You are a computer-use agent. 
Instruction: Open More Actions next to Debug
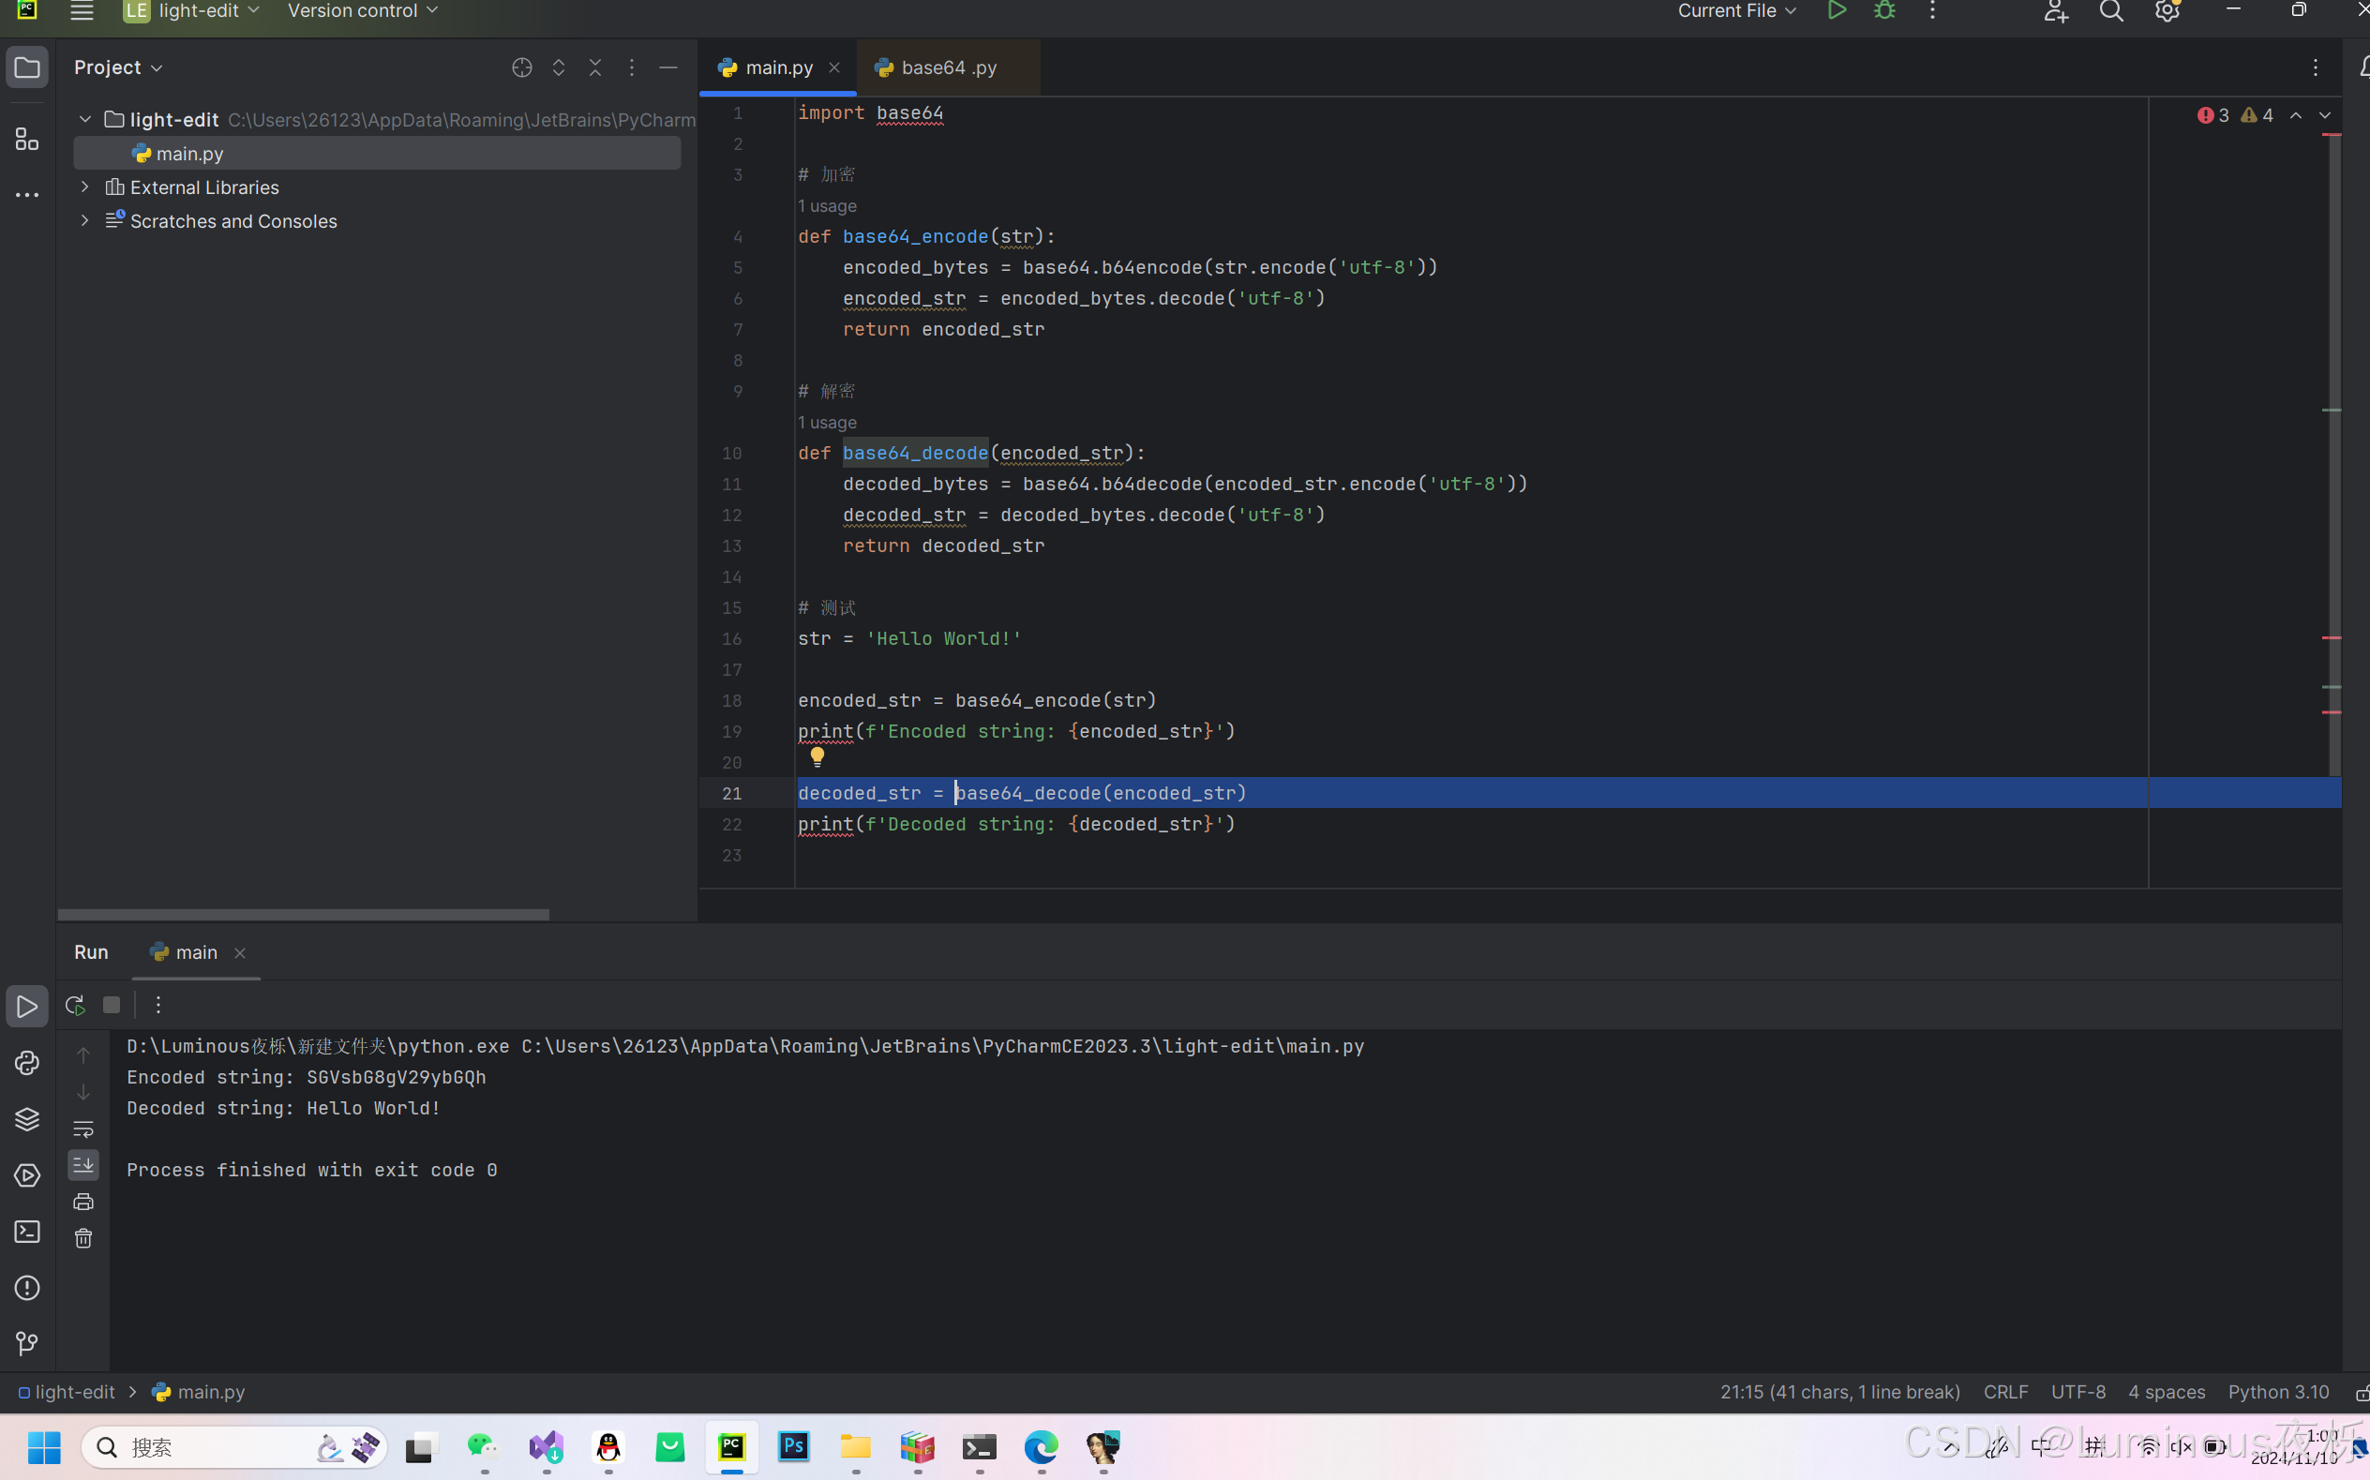[x=1932, y=10]
